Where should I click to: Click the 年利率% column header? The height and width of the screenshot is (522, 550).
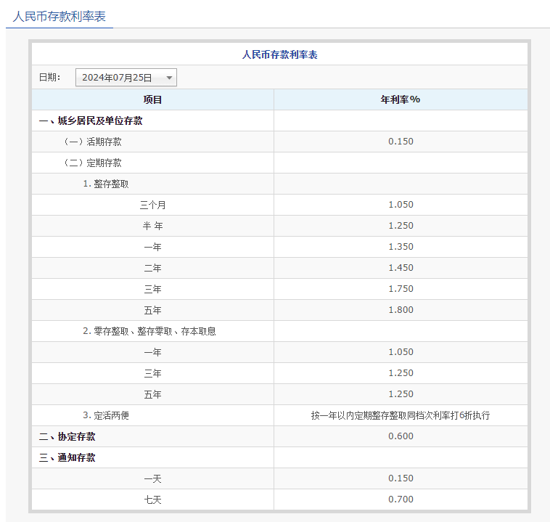pos(401,99)
